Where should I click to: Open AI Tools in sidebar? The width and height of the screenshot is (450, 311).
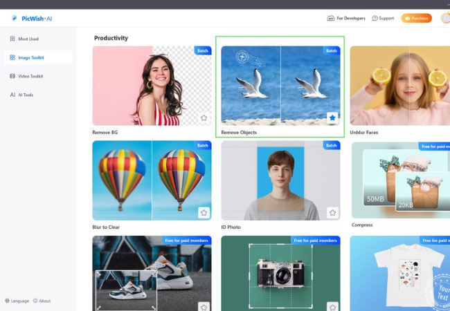click(25, 95)
